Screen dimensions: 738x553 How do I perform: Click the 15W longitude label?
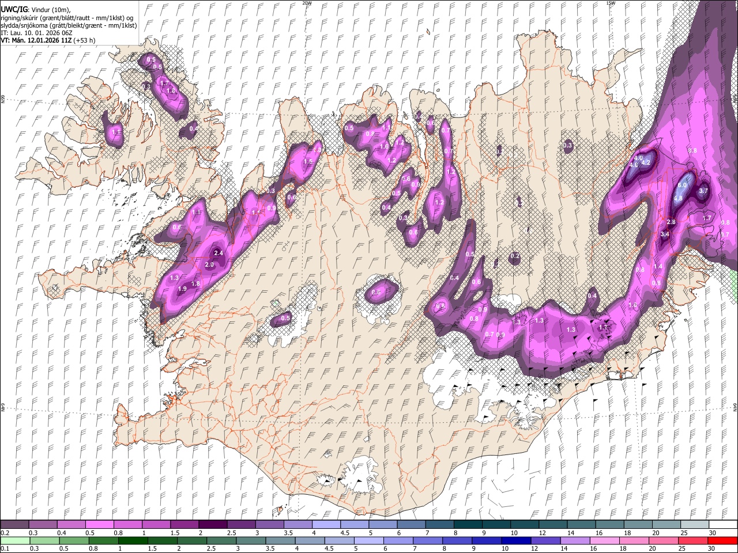coord(610,3)
